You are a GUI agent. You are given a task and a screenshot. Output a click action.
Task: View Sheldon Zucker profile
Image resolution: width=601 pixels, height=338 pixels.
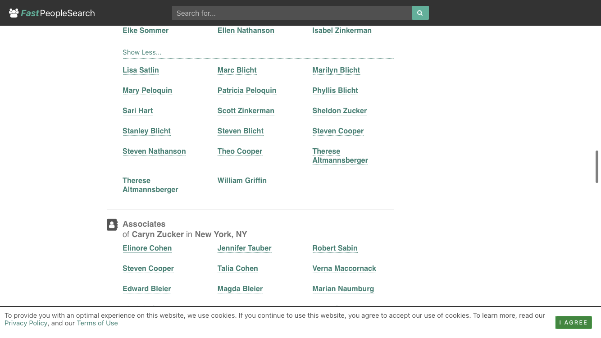340,111
